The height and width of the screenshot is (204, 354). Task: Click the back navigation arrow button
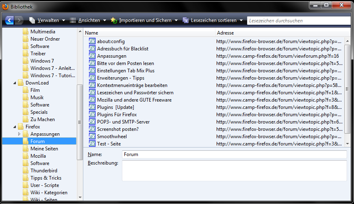[x=10, y=20]
